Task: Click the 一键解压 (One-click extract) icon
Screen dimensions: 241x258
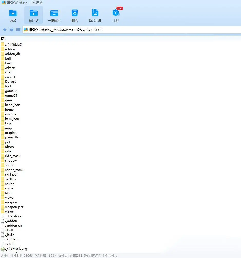Action: click(x=54, y=13)
